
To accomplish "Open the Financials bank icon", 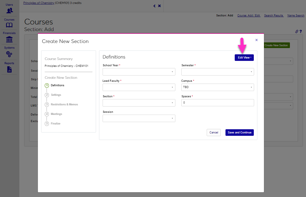I will [10, 39].
